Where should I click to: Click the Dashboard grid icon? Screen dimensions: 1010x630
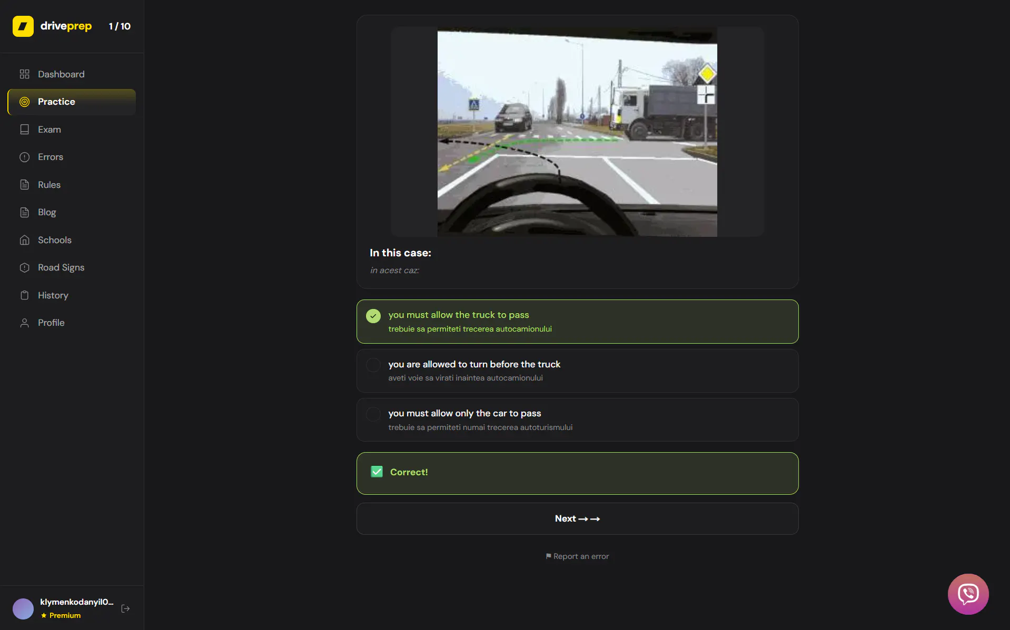point(24,74)
